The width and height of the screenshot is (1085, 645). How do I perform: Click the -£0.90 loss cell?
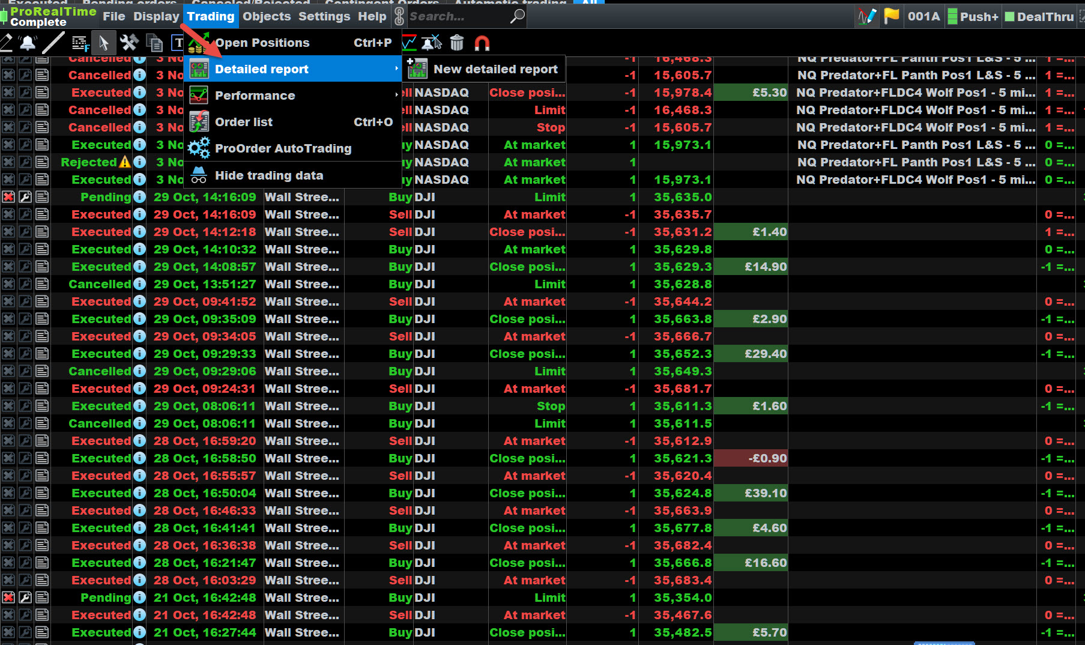pyautogui.click(x=751, y=458)
